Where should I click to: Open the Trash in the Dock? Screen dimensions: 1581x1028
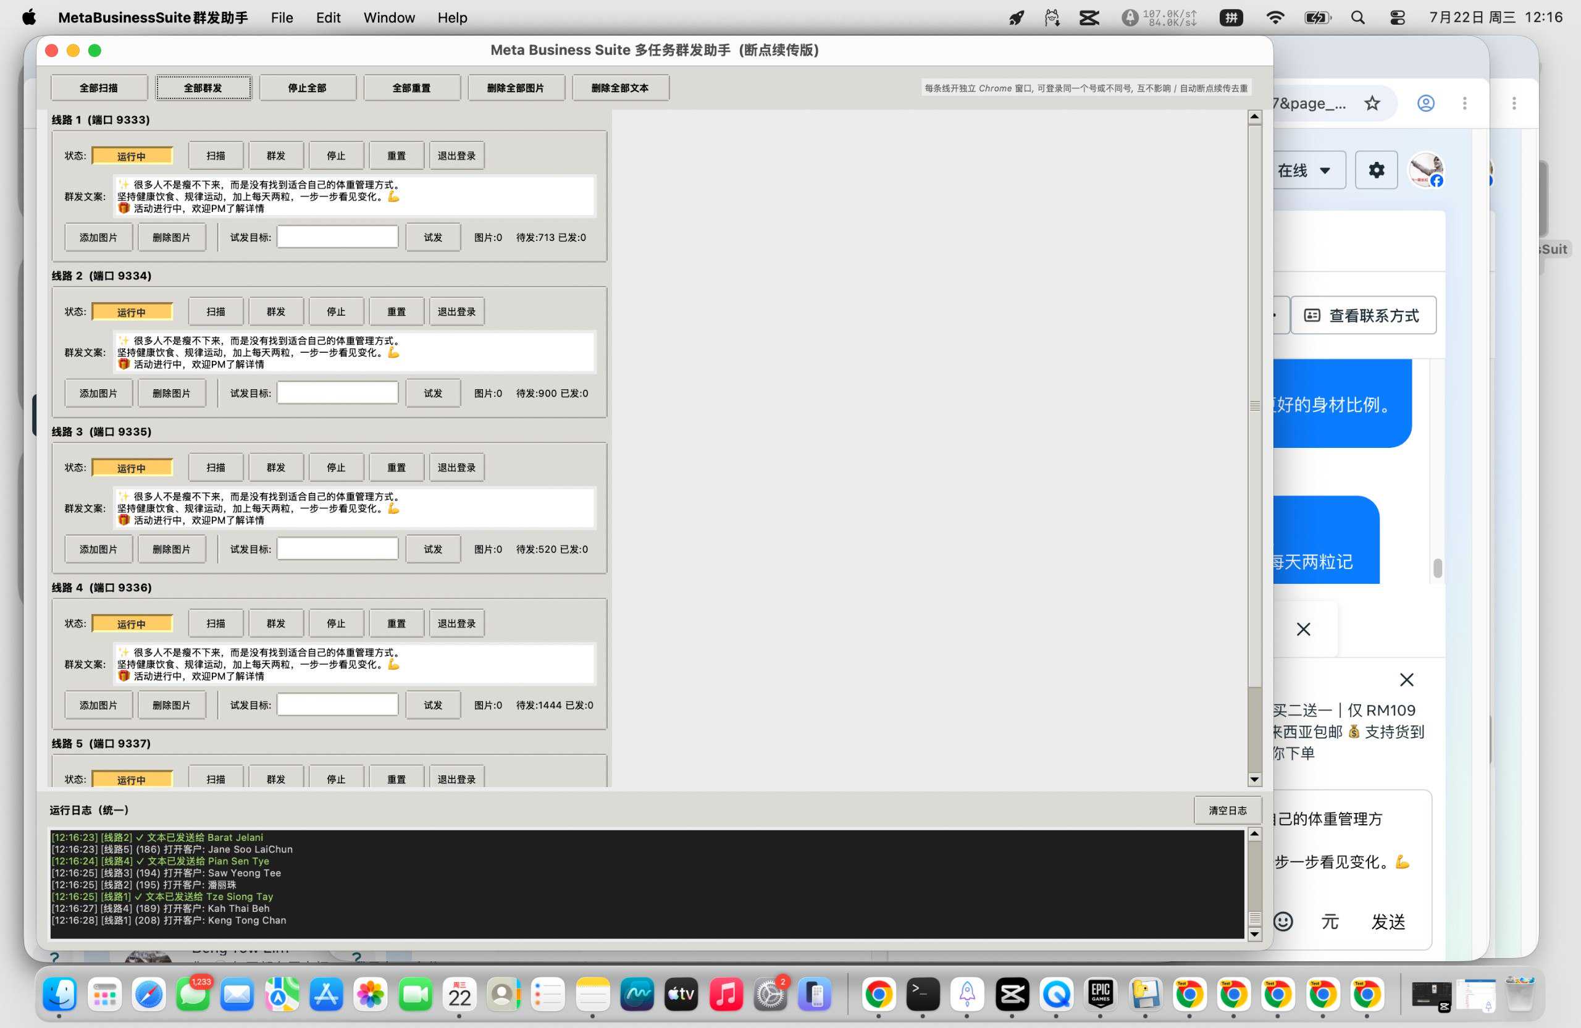coord(1519,994)
